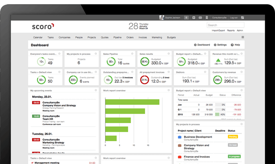The width and height of the screenshot is (275, 164).
Task: Click the blue Business Development briefcase icon
Action: 180,137
